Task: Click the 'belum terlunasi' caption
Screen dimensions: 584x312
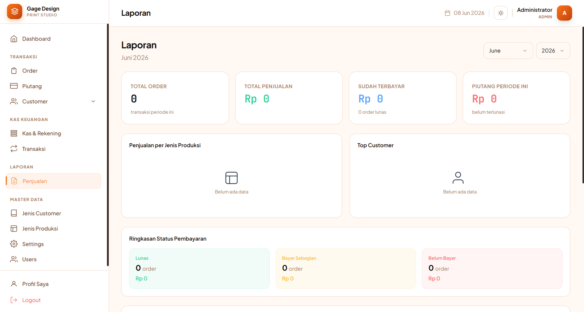Action: (x=488, y=112)
